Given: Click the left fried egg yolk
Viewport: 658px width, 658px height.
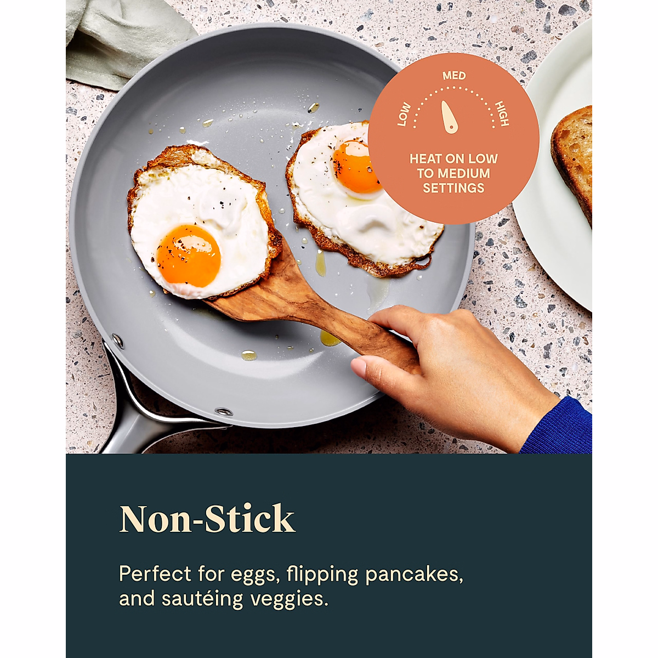Looking at the screenshot, I should (x=189, y=256).
